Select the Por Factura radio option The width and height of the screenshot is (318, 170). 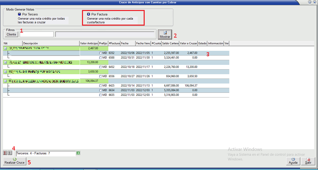(x=88, y=15)
